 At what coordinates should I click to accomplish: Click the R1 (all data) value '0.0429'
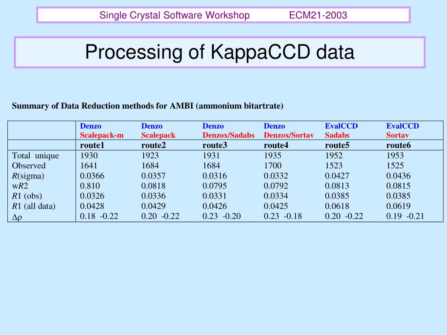point(153,206)
